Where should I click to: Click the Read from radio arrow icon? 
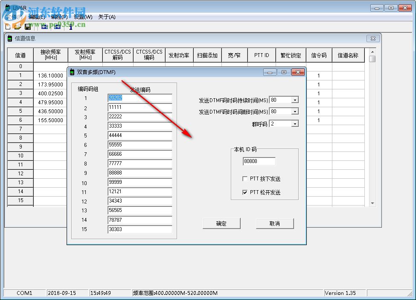44,26
